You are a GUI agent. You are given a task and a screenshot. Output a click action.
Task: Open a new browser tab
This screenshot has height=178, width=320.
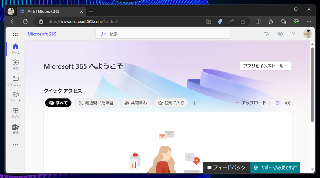point(91,11)
